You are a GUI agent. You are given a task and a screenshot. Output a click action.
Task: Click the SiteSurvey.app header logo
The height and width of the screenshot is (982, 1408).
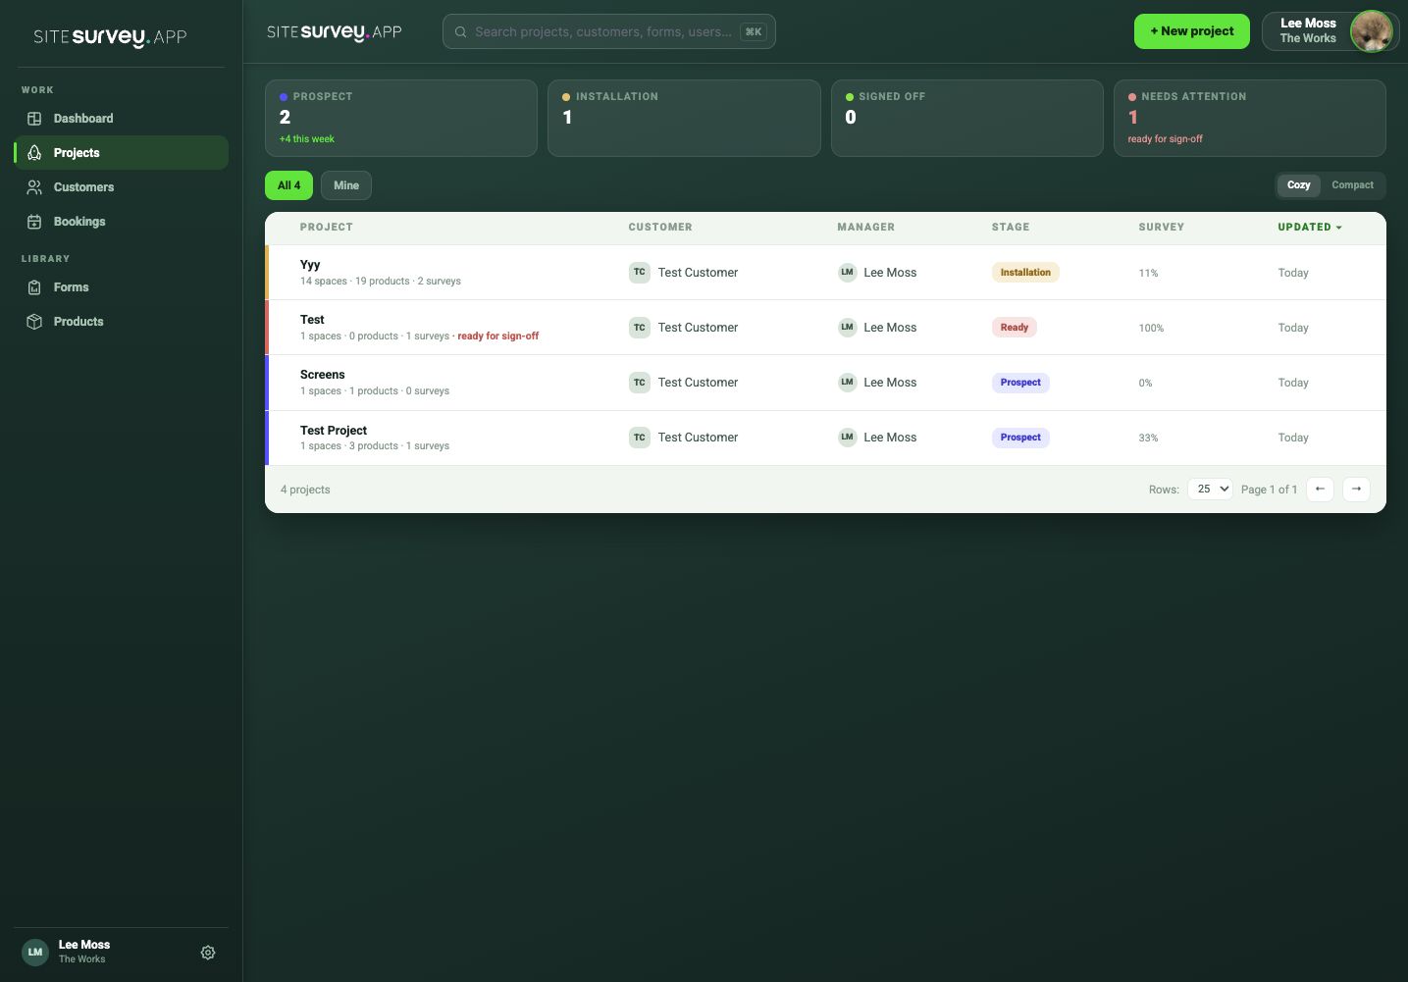[335, 32]
